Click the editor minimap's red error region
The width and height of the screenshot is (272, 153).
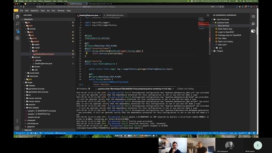click(x=204, y=24)
